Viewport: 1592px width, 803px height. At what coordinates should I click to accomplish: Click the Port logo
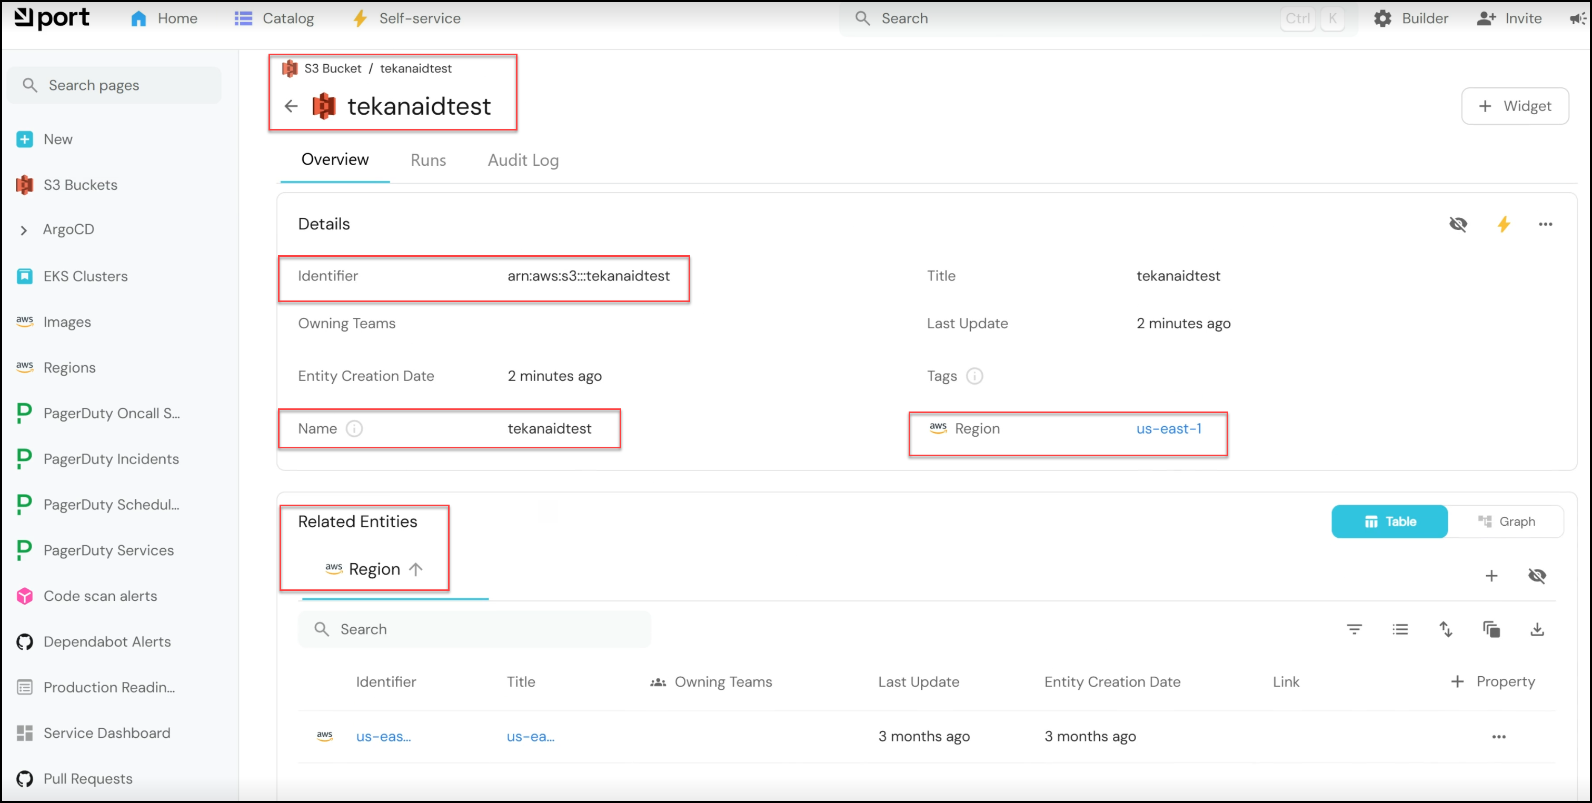coord(52,18)
